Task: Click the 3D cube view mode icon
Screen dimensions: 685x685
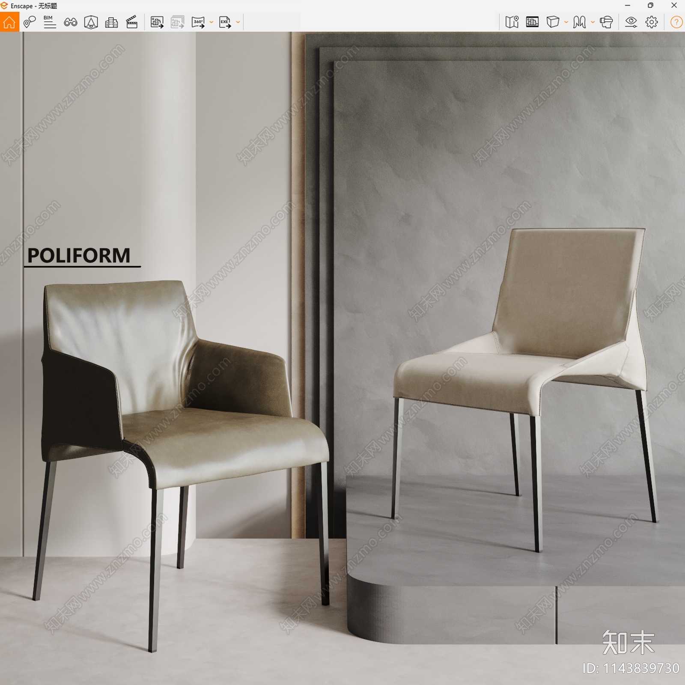Action: point(553,22)
